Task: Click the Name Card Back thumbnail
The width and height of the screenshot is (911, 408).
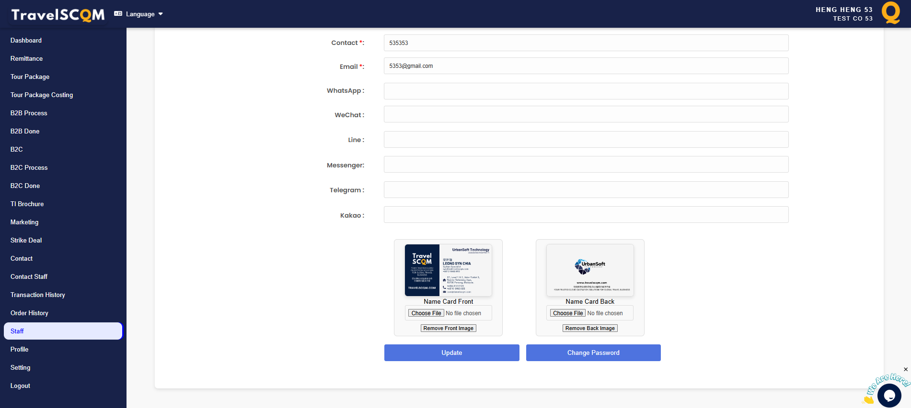Action: coord(589,270)
